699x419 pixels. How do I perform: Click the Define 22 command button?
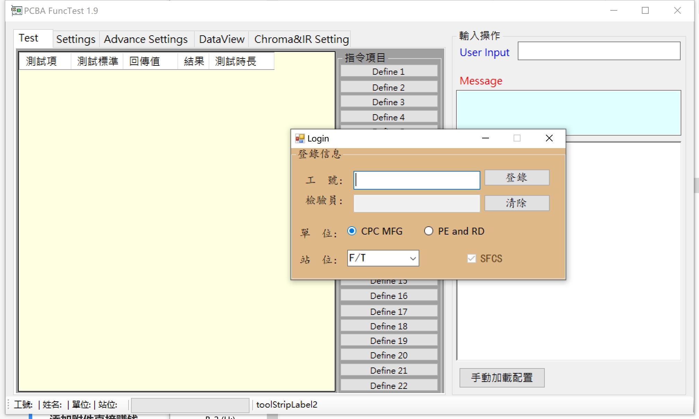pos(389,385)
